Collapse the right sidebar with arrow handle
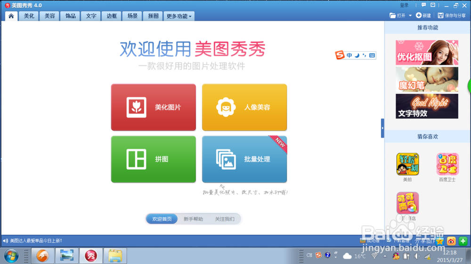The height and width of the screenshot is (264, 471). coord(382,128)
